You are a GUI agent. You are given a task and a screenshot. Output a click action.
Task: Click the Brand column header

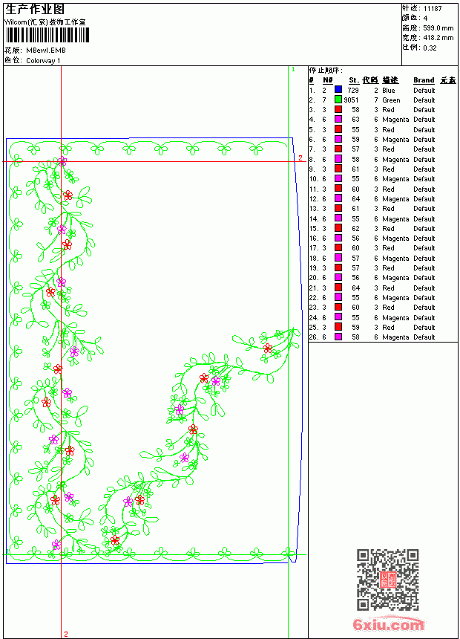(424, 80)
